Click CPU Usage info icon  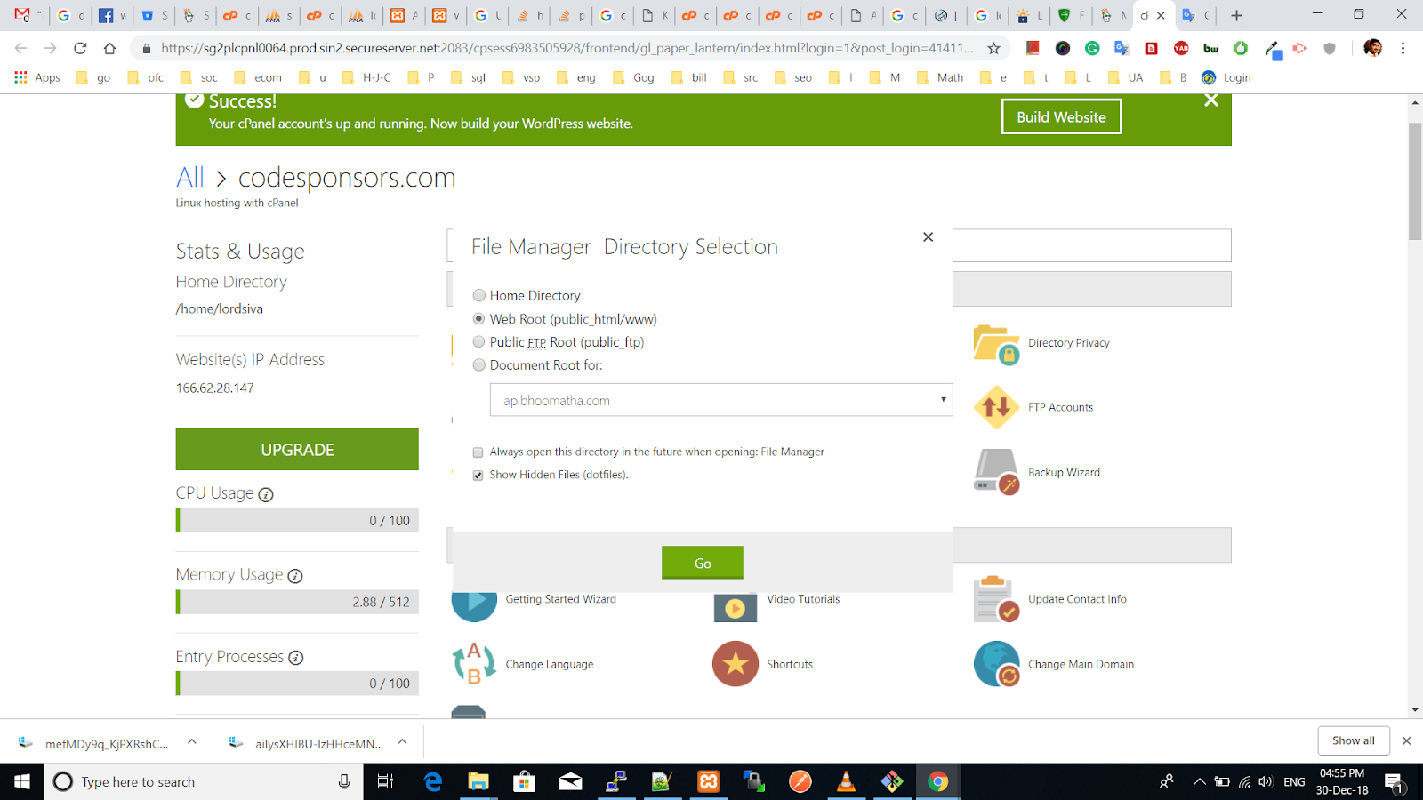click(266, 494)
